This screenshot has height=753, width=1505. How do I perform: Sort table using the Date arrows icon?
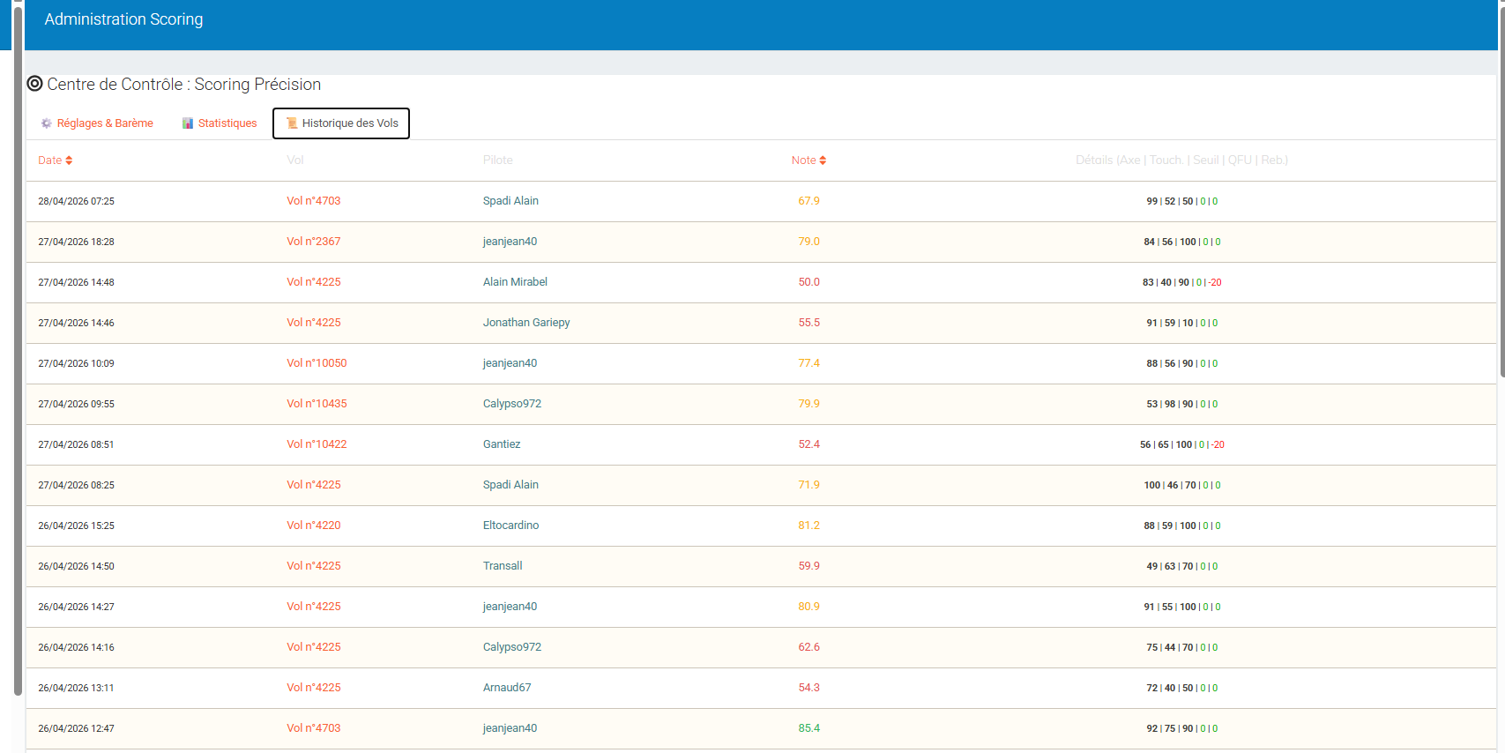69,160
